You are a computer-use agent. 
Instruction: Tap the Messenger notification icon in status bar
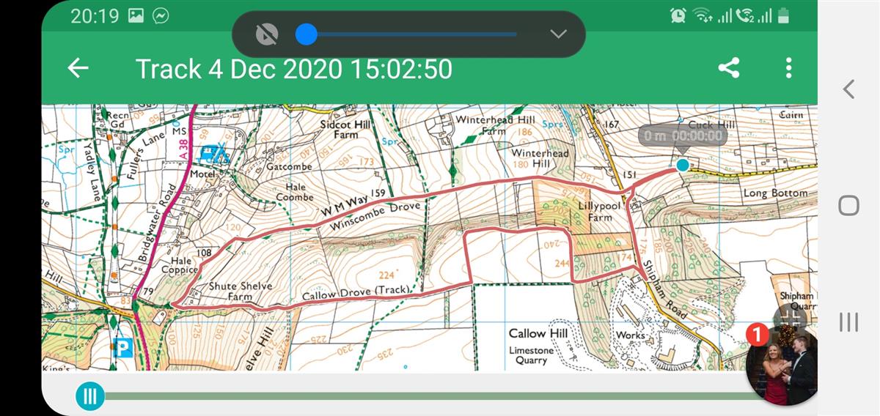click(x=161, y=15)
